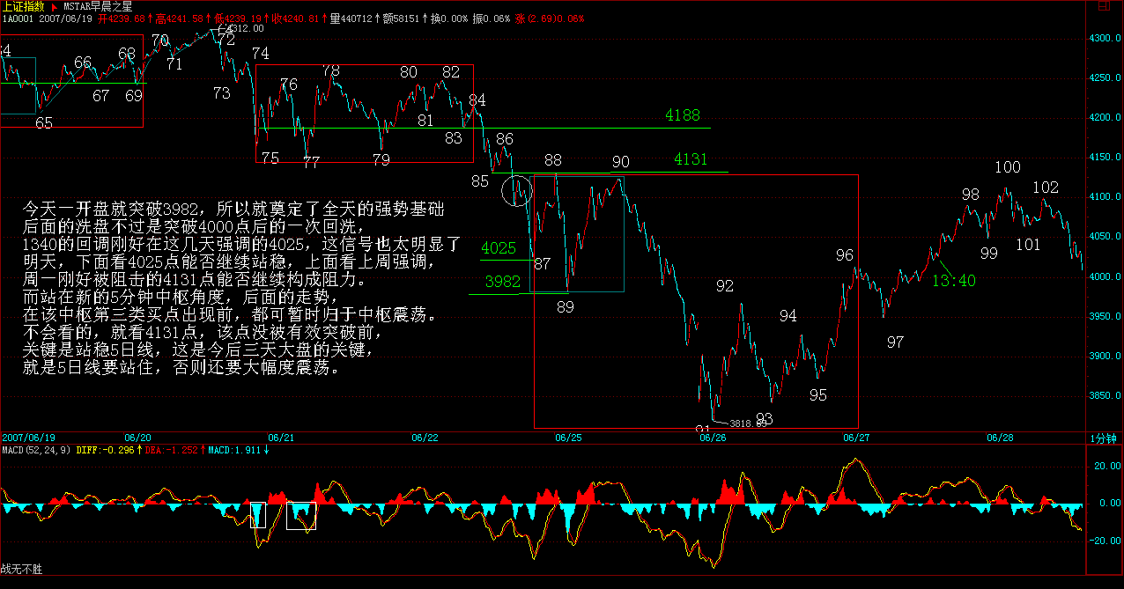1124x589 pixels.
Task: Click the wave 100 peak label
Action: (1008, 167)
